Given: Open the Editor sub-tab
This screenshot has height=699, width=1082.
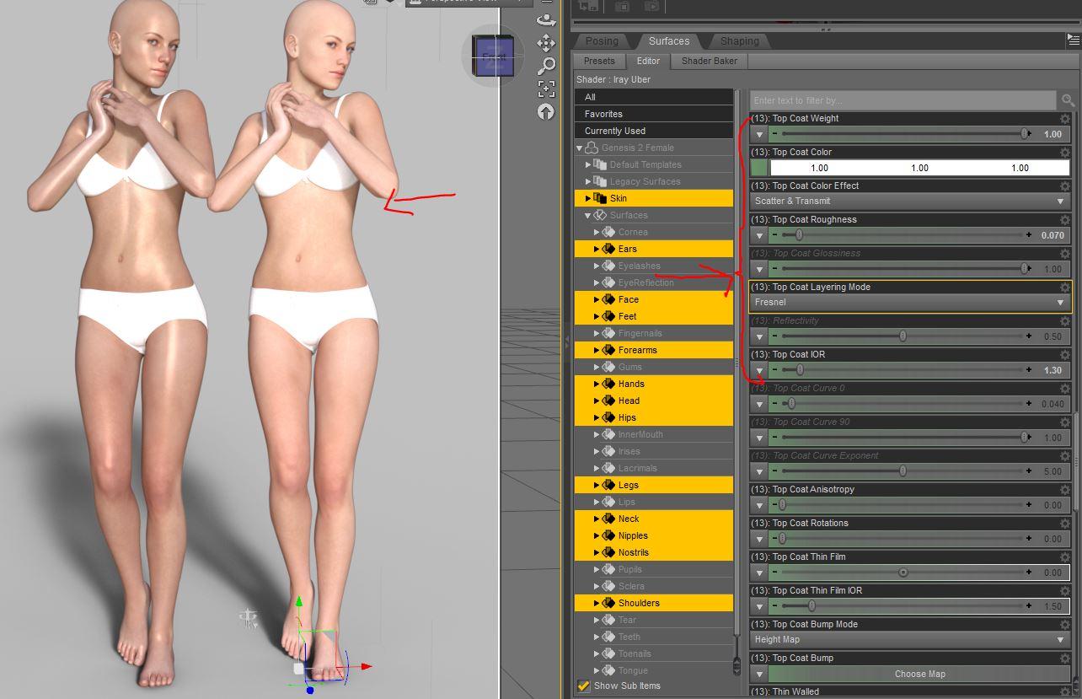Looking at the screenshot, I should (648, 61).
